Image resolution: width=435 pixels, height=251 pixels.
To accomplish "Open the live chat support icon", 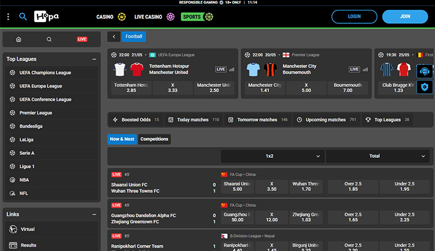I will point(425,72).
